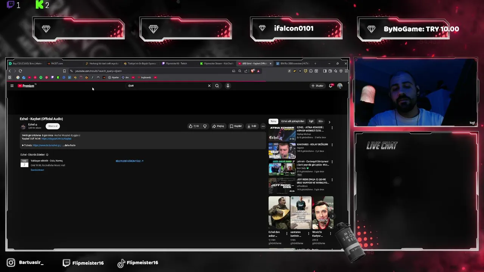Open the browser wallet icon
Screen dimensions: 484x272
[x=330, y=71]
